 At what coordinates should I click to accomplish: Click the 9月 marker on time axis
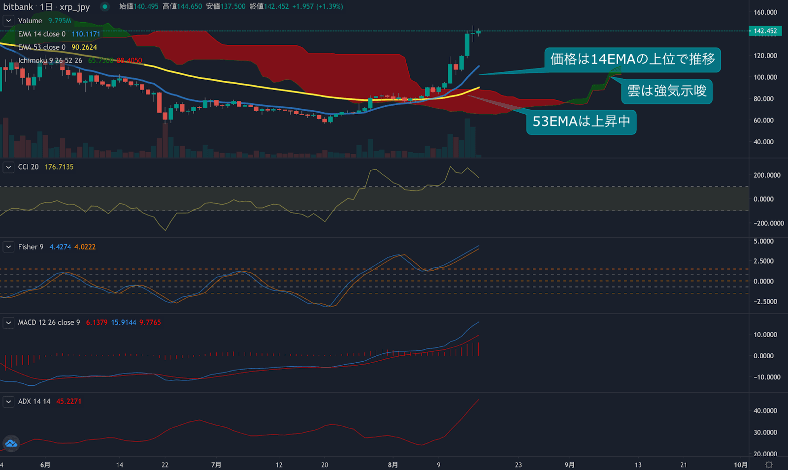pyautogui.click(x=569, y=465)
